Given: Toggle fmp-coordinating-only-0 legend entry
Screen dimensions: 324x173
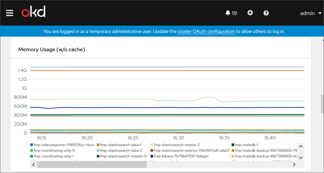Looking at the screenshot, I should click(54, 150).
